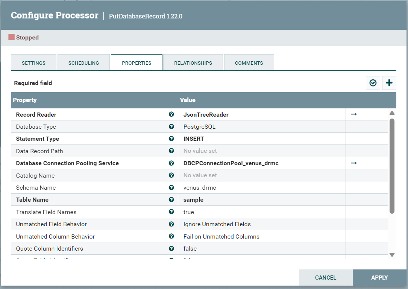Open the Relationships tab

coord(193,63)
